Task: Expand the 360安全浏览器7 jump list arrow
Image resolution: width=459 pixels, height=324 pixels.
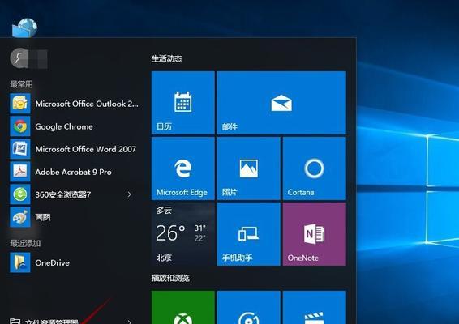Action: [x=130, y=194]
